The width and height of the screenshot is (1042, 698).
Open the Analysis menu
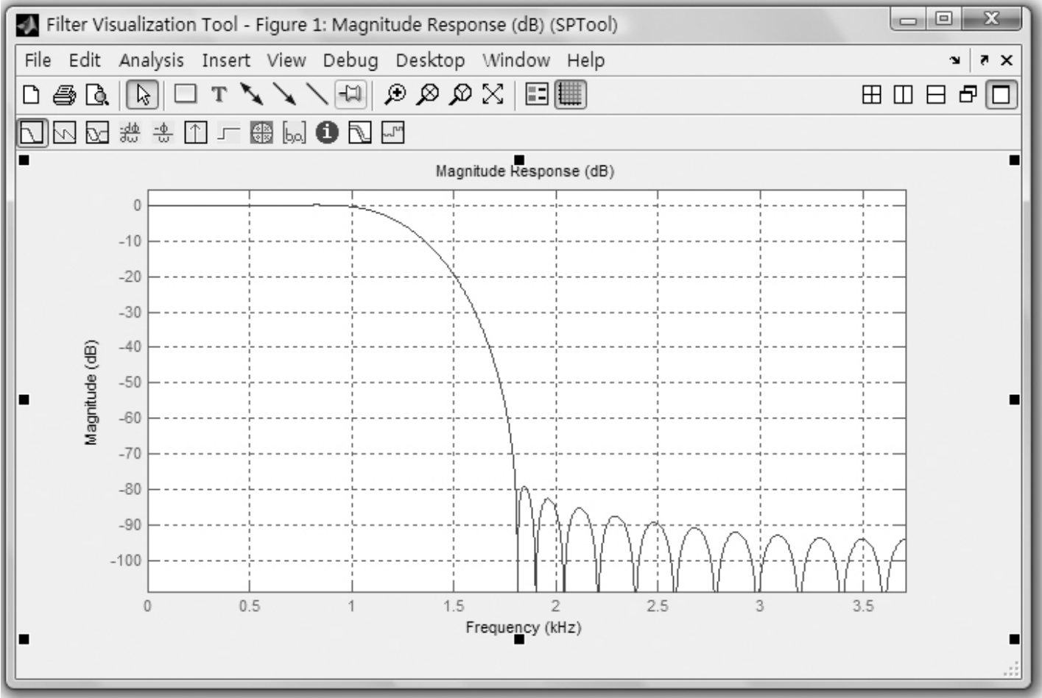(x=151, y=60)
